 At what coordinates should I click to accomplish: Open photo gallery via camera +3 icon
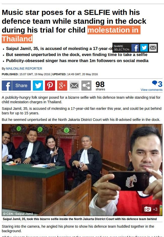(x=151, y=209)
